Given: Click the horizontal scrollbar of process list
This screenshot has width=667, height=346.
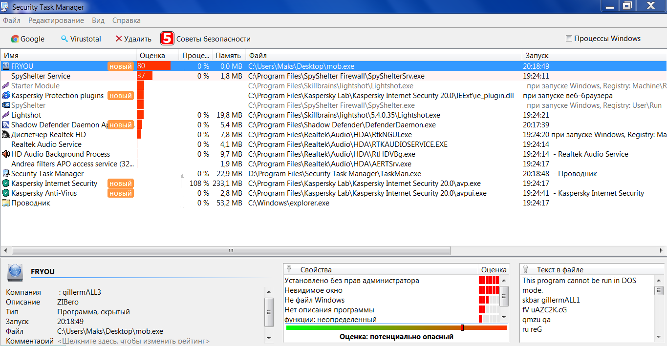Looking at the screenshot, I should tap(231, 250).
